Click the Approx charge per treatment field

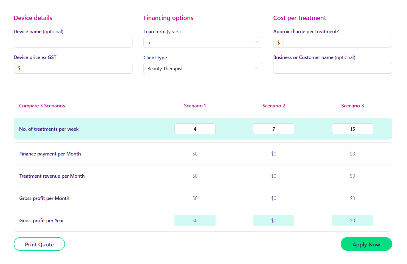pos(337,42)
